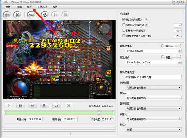
Task: Click the playback time 00:02:00.5/00:02:17.1
Action: click(101, 106)
